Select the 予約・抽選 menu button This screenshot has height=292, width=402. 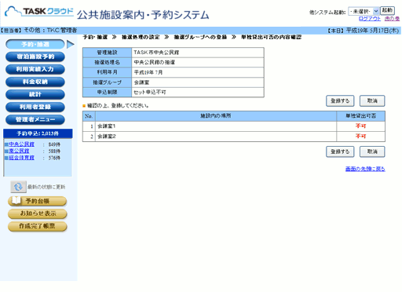[x=35, y=44]
